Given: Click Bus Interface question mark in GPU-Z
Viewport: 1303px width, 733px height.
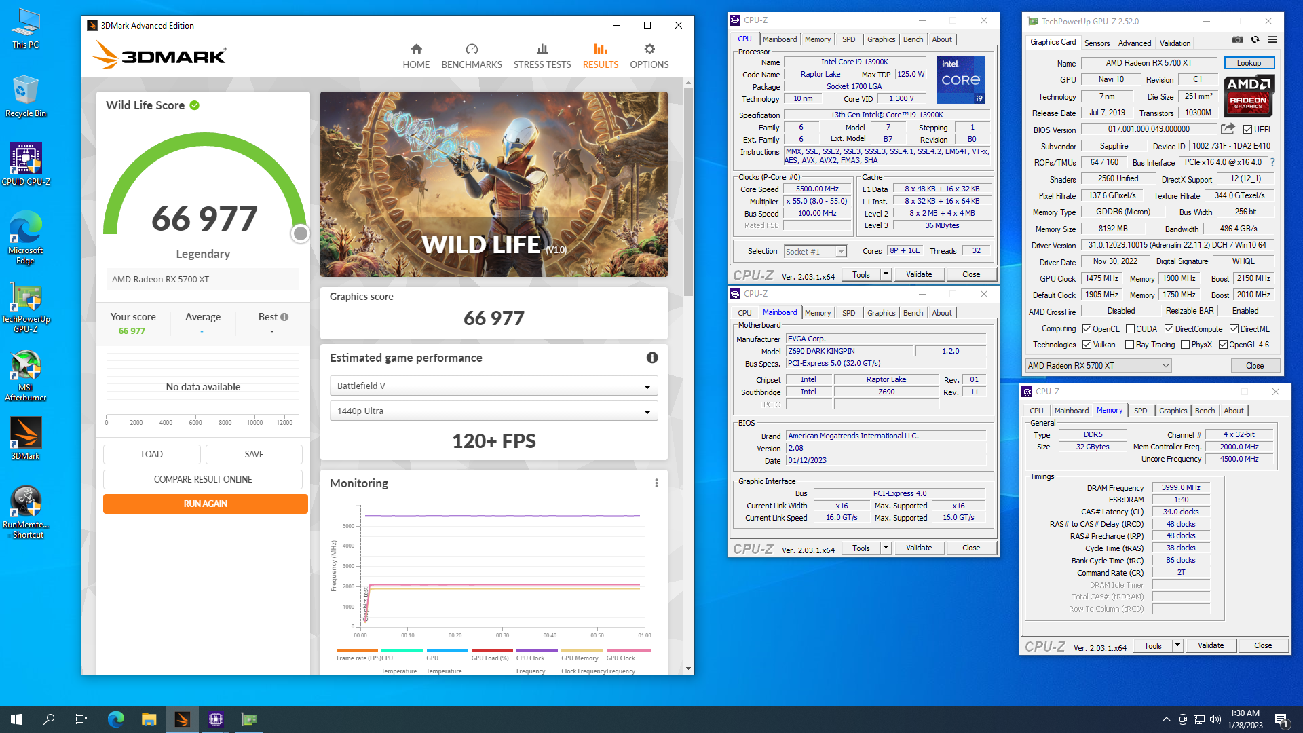Looking at the screenshot, I should pyautogui.click(x=1272, y=162).
